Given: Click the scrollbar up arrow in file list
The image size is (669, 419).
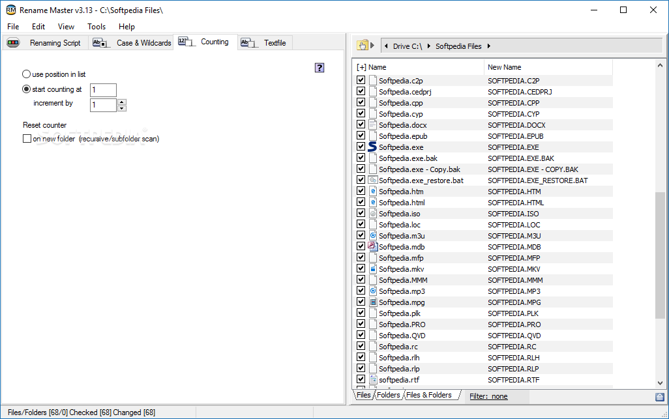Looking at the screenshot, I should [x=660, y=66].
